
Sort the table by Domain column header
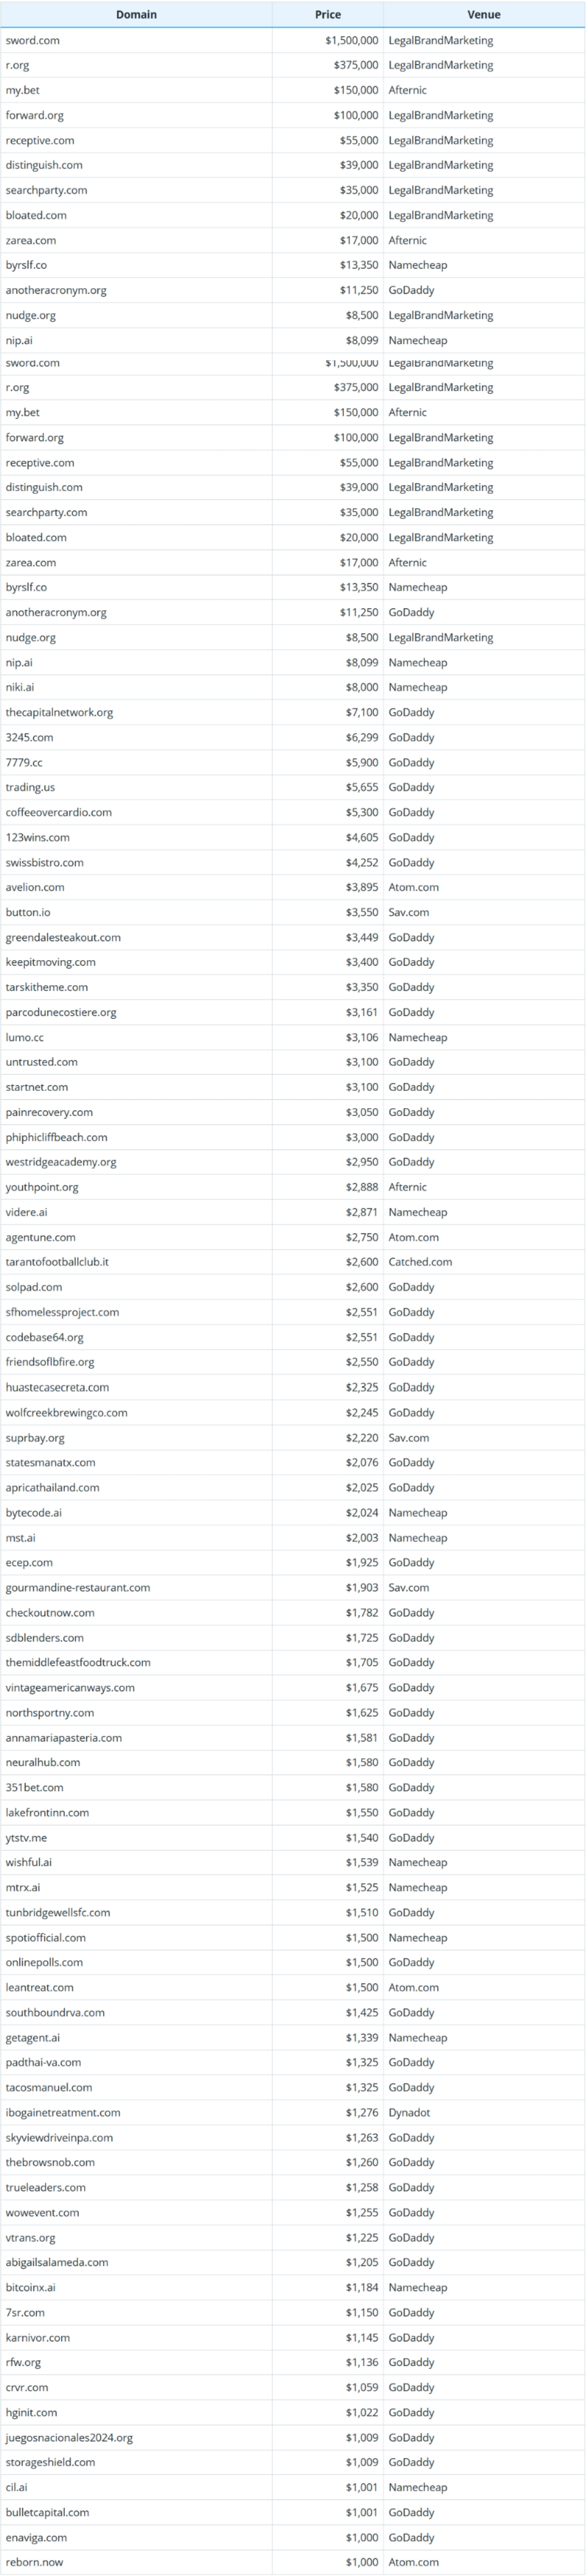[x=136, y=14]
